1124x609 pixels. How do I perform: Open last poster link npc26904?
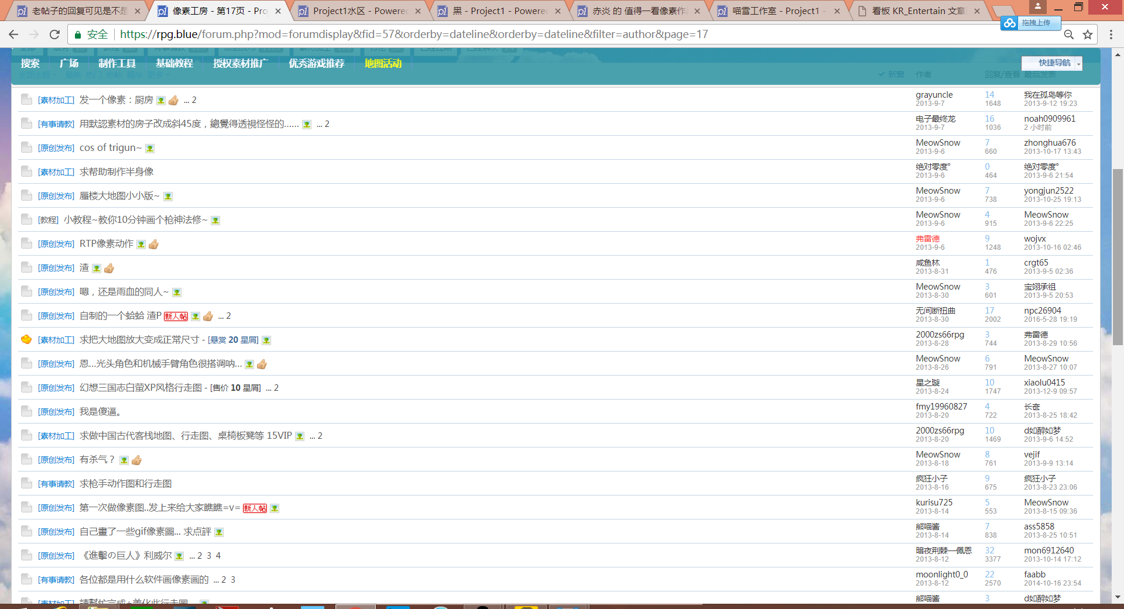tap(1043, 311)
